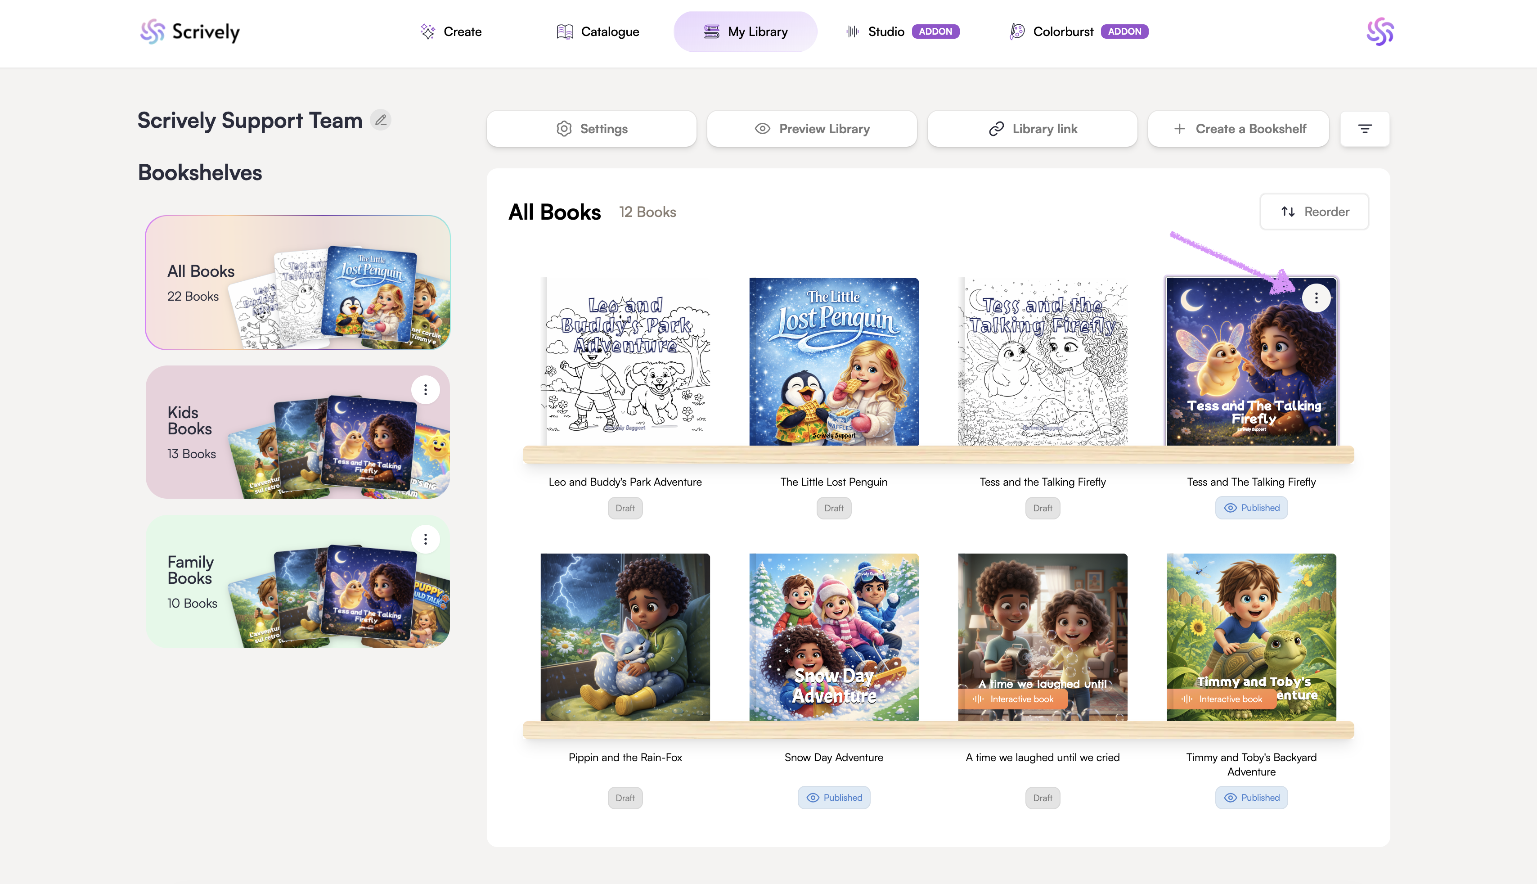1537x884 pixels.
Task: Select the All Books bookshelf card
Action: point(297,283)
